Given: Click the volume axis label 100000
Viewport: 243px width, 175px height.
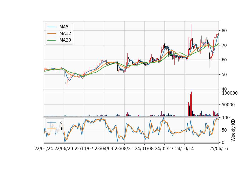Looking at the screenshot, I should point(230,93).
